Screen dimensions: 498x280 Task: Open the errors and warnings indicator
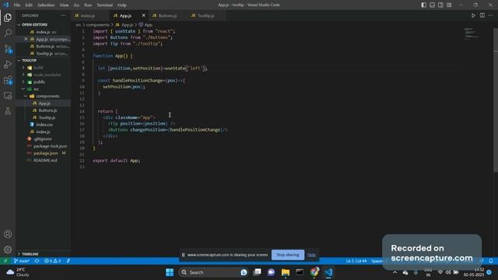[52, 261]
